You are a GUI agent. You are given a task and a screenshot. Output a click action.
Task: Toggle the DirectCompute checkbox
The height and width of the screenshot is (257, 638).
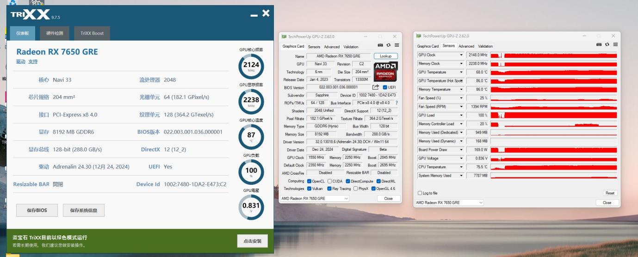coord(347,181)
